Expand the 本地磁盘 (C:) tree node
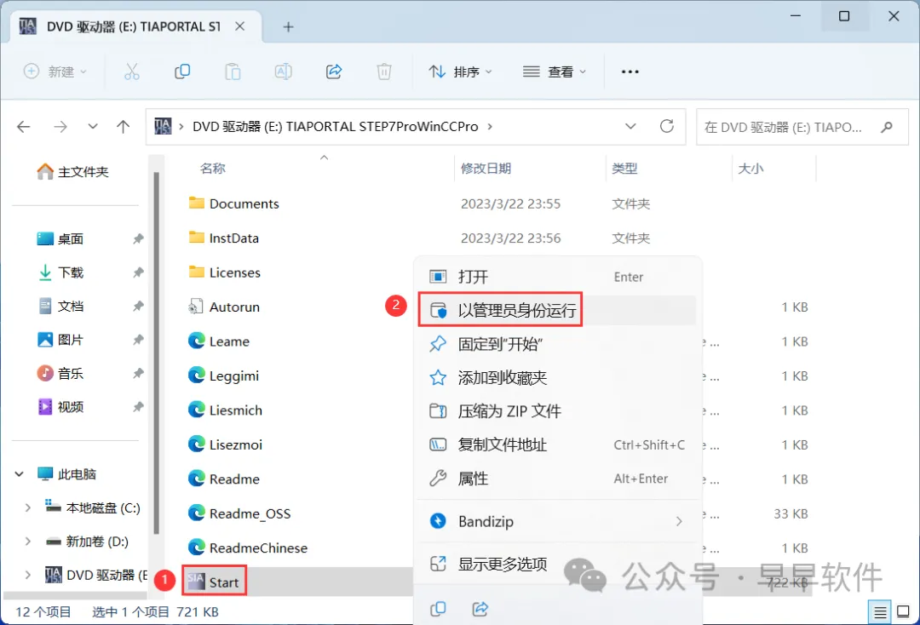The width and height of the screenshot is (920, 625). pos(27,507)
